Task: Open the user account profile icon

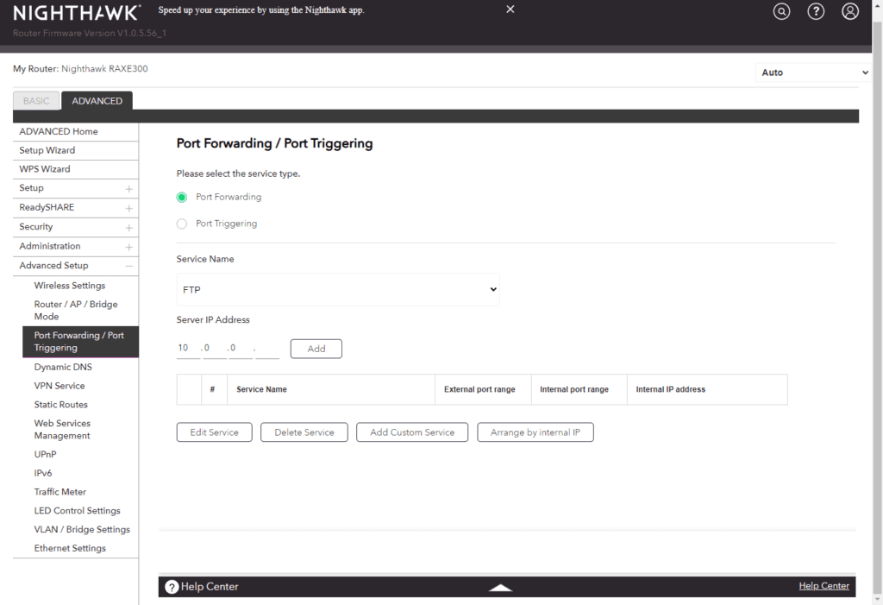Action: (x=850, y=11)
